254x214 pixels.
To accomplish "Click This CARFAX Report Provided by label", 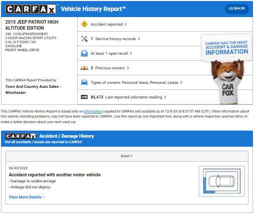I will 31,80.
